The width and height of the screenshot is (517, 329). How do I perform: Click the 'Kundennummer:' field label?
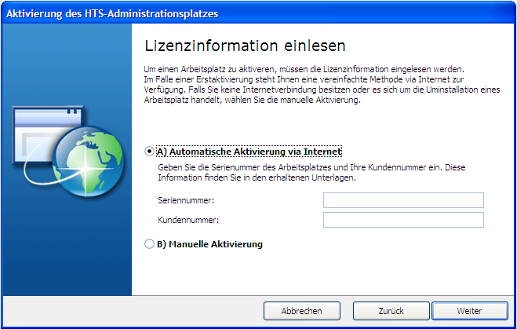click(x=186, y=221)
